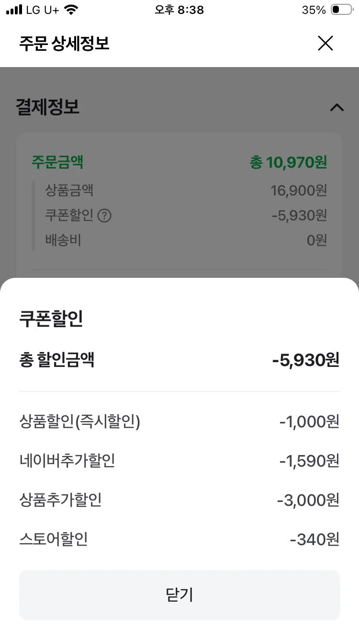Tap the 16,900원 product price
359x639 pixels.
[x=299, y=191]
